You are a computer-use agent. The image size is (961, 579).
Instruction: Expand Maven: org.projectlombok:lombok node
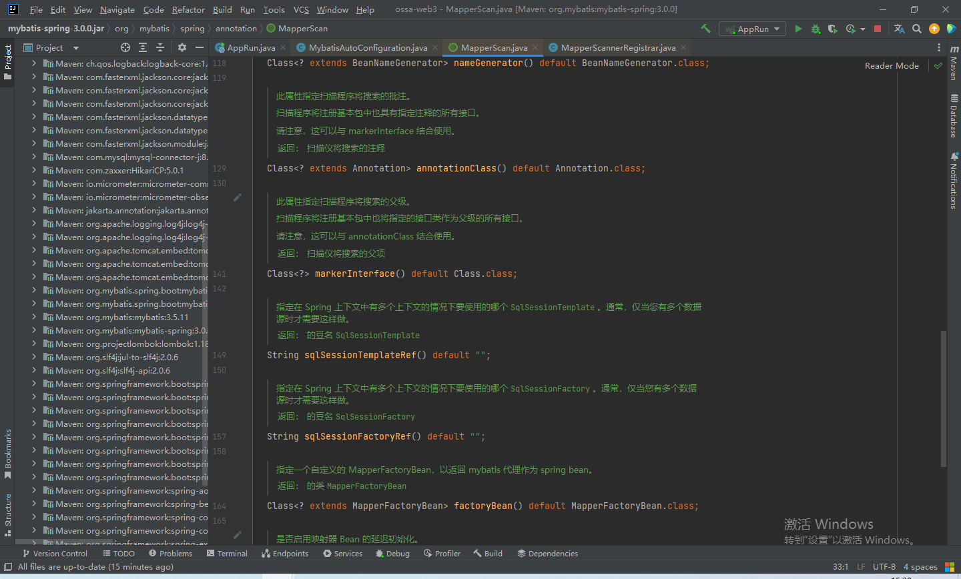coord(34,344)
